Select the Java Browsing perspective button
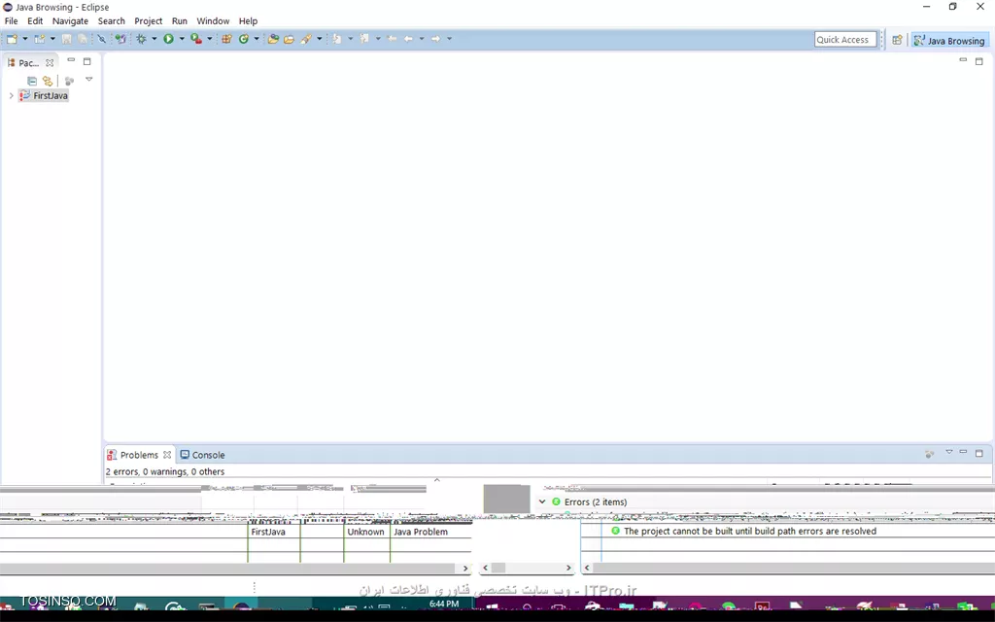The image size is (995, 622). [x=949, y=41]
